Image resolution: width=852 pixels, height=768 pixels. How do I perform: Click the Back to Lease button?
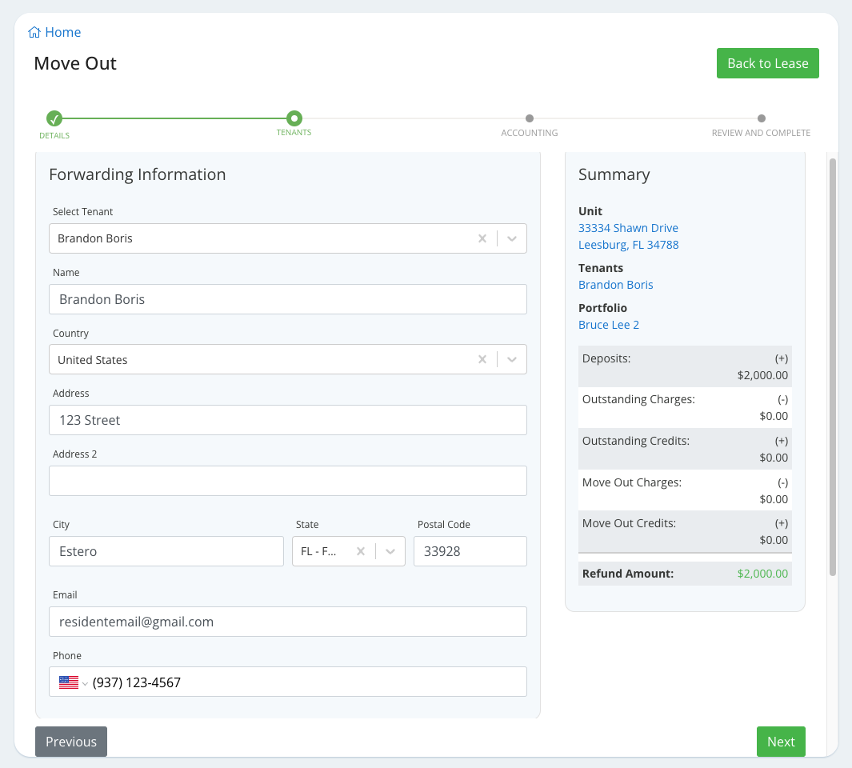pos(767,63)
